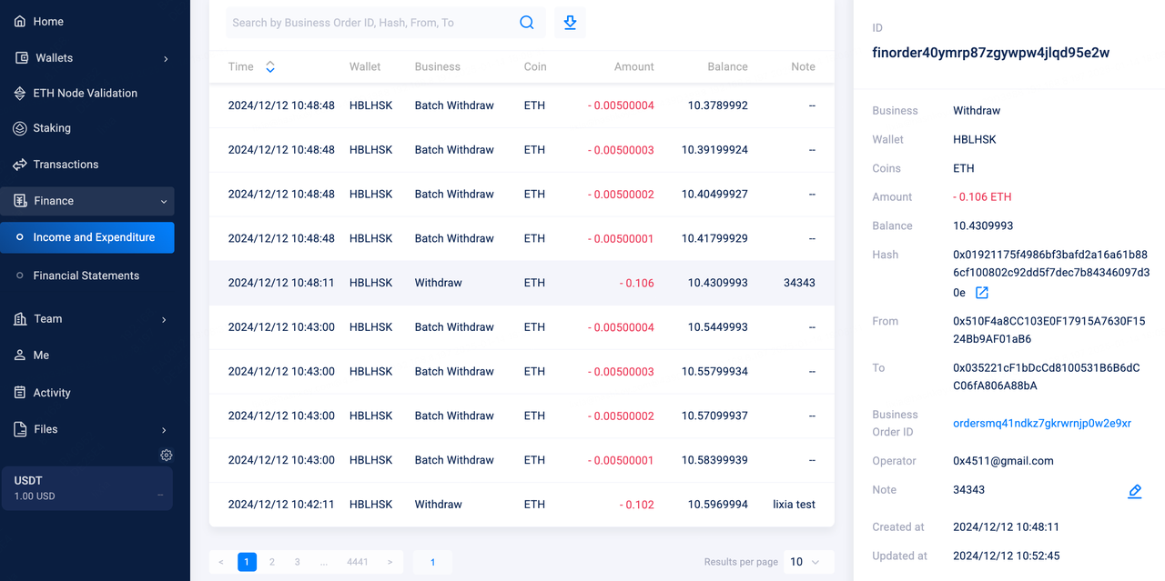This screenshot has width=1165, height=581.
Task: Open the Business Order ID link
Action: coord(1041,423)
